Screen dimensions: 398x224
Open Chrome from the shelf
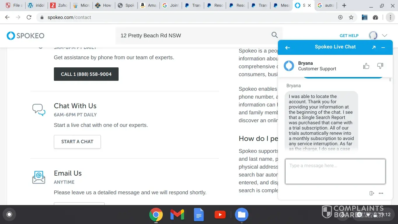156,215
